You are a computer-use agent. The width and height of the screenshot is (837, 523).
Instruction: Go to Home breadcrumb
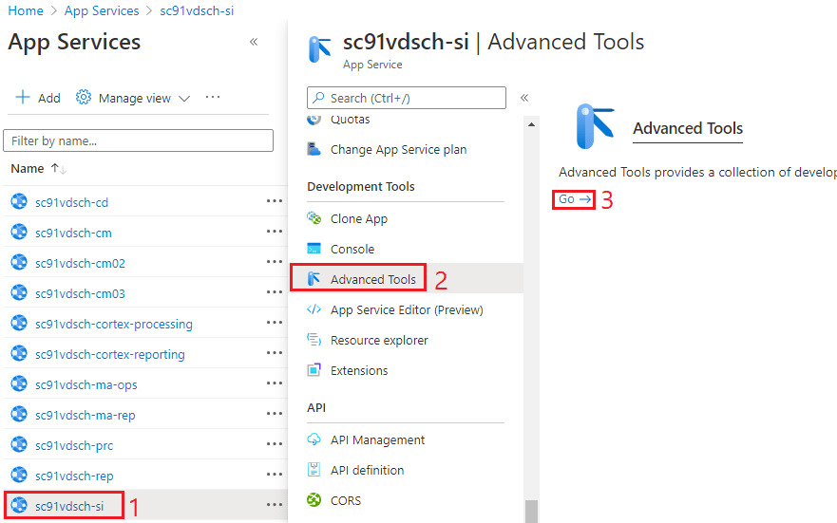[26, 10]
